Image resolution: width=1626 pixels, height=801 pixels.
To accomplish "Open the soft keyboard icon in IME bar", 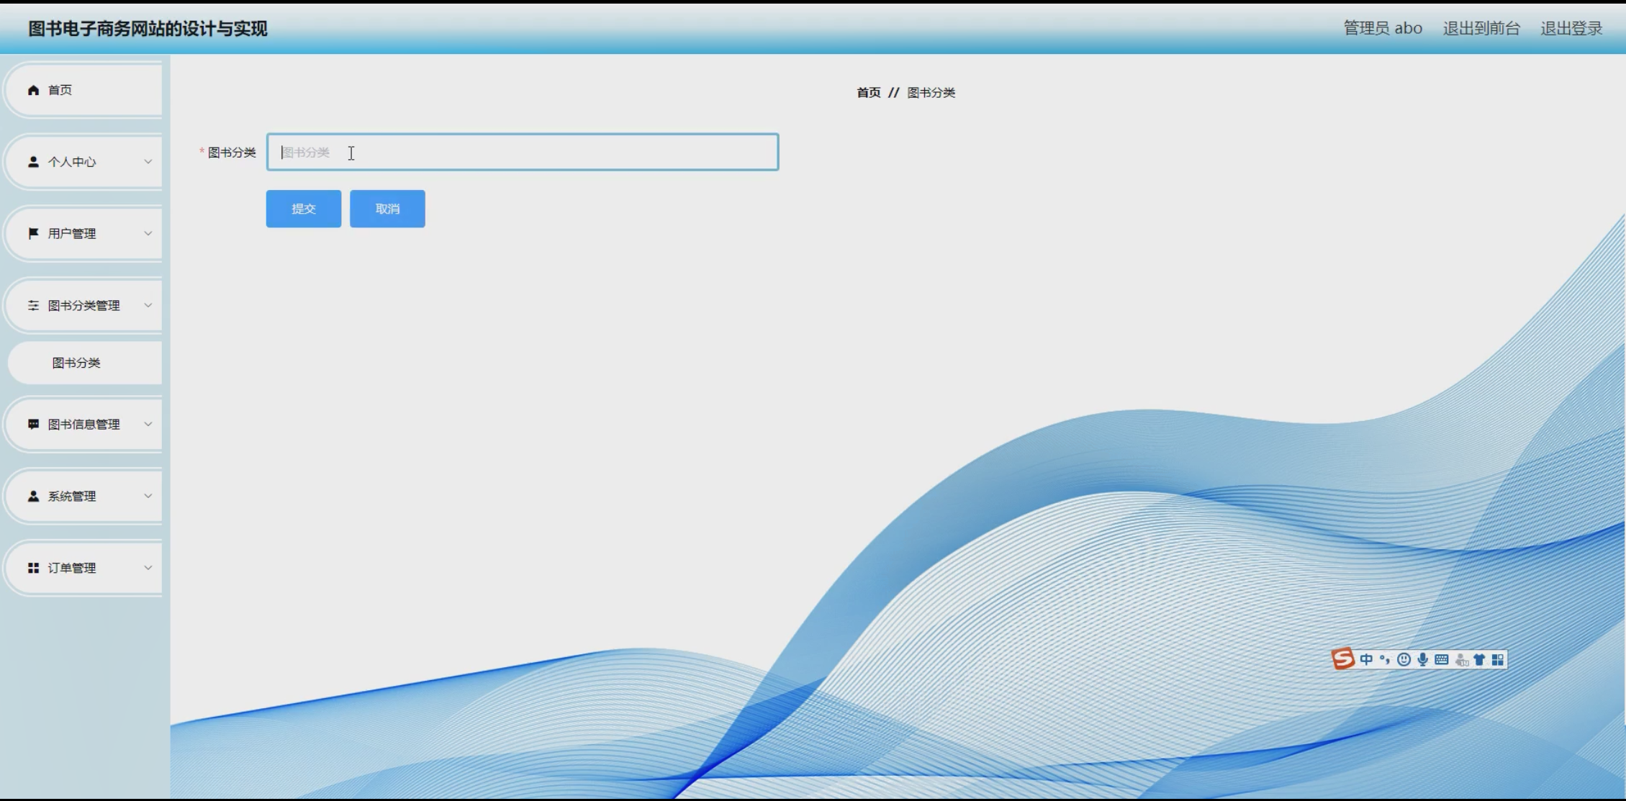I will (1441, 659).
